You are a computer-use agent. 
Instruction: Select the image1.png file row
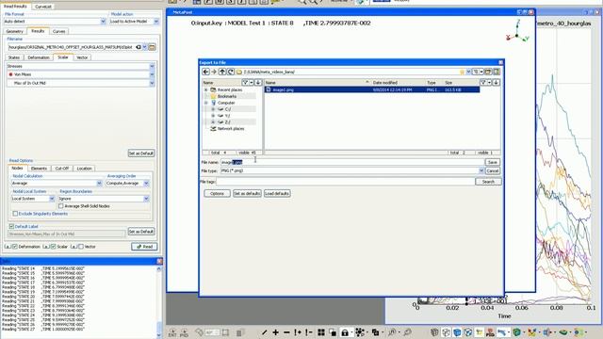(x=372, y=90)
